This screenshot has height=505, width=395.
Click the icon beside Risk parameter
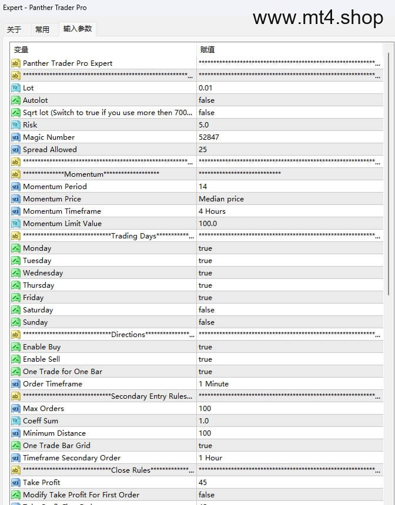click(x=15, y=125)
